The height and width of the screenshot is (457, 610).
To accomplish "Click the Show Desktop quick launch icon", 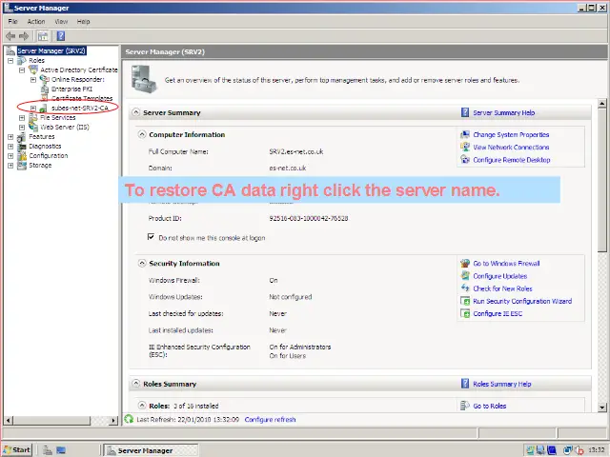I will [61, 450].
